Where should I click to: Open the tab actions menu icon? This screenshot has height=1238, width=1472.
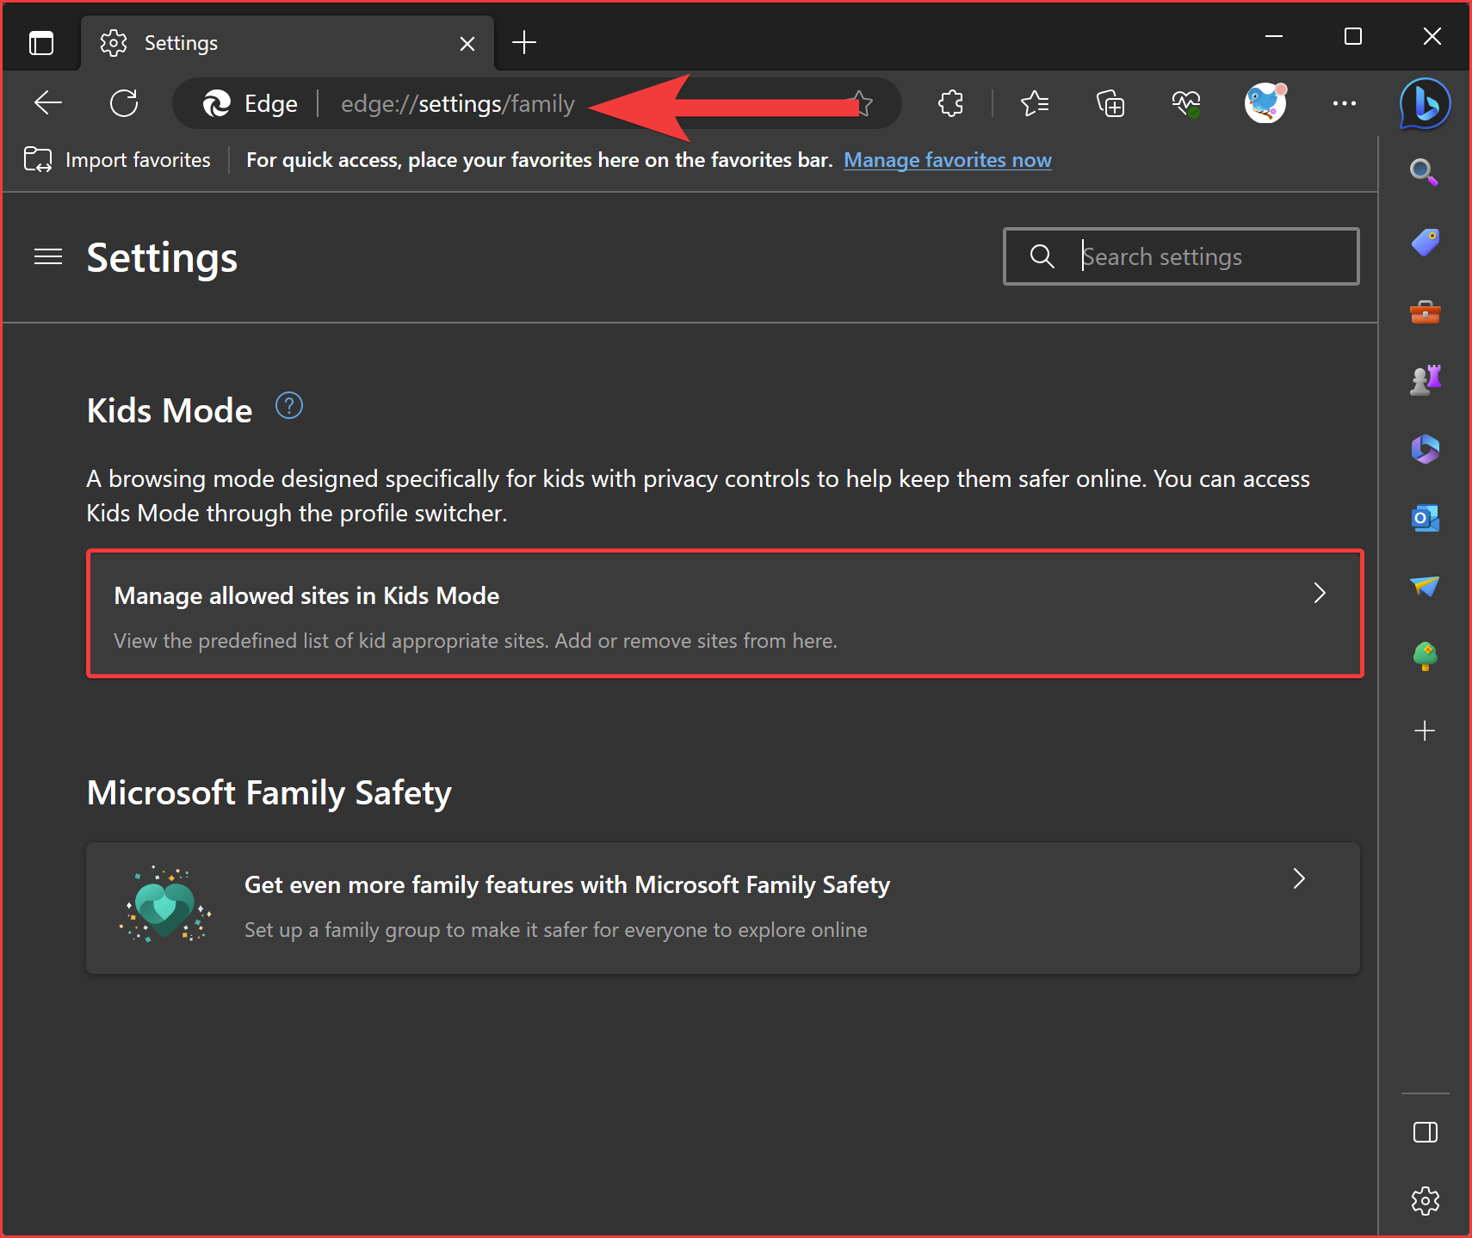(x=41, y=42)
